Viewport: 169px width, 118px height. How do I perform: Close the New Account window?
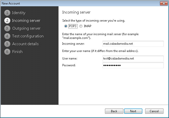(164, 3)
